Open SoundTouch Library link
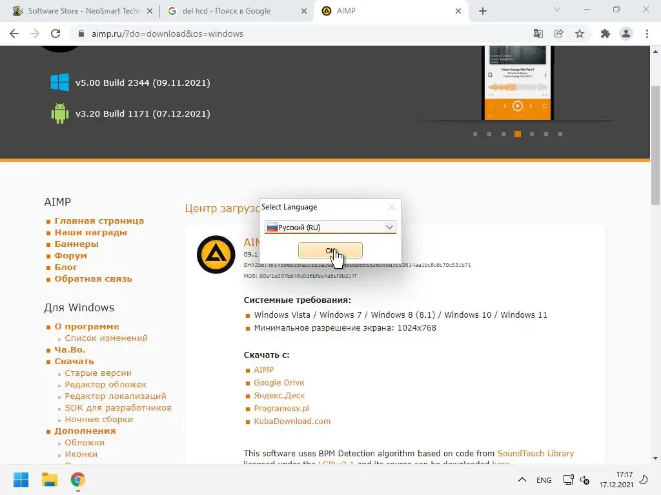Screen dimensions: 661x495 536,453
